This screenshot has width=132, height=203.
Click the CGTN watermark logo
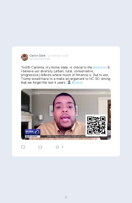[34, 94]
